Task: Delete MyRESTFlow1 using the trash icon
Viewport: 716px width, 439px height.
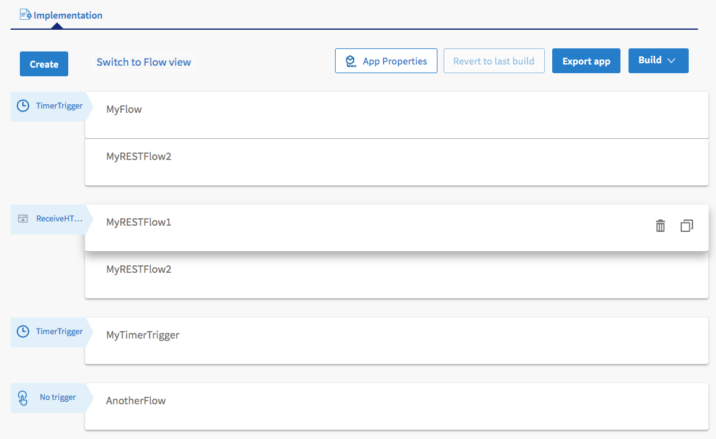Action: (660, 226)
